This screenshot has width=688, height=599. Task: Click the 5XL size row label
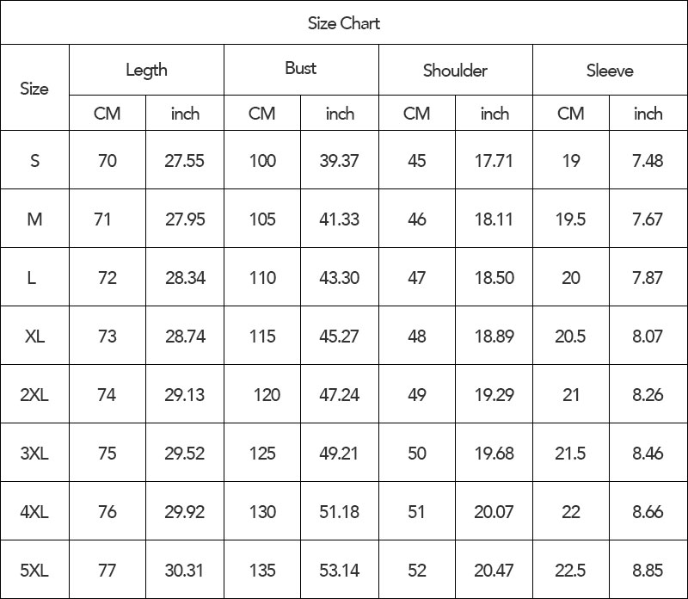point(34,570)
